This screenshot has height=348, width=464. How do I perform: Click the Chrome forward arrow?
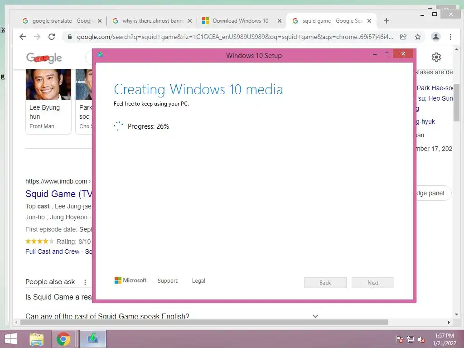pos(37,37)
